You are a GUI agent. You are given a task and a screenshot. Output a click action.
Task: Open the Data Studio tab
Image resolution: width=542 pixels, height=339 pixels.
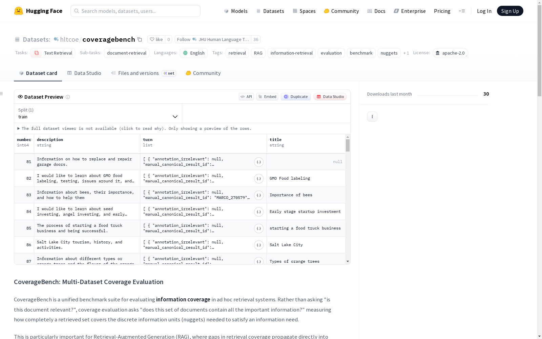(84, 73)
